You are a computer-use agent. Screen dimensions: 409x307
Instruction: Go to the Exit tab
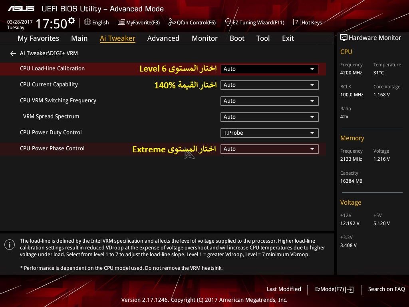[x=288, y=38]
